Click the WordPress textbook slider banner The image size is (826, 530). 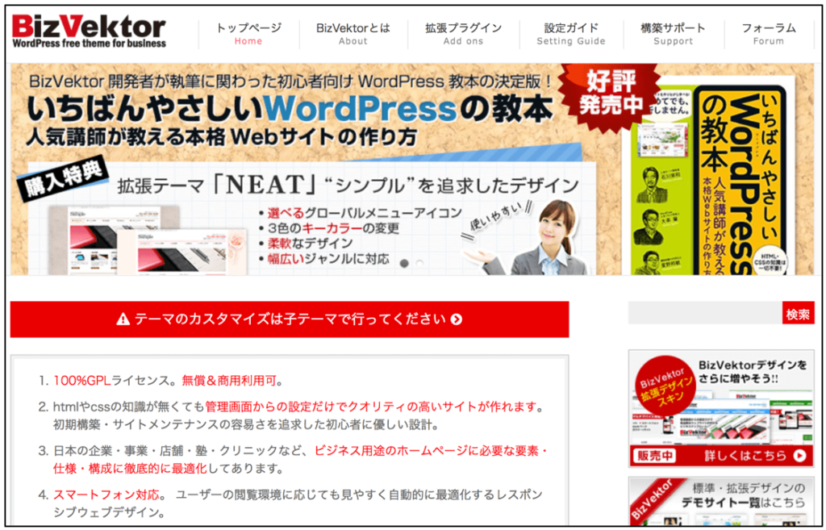412,169
